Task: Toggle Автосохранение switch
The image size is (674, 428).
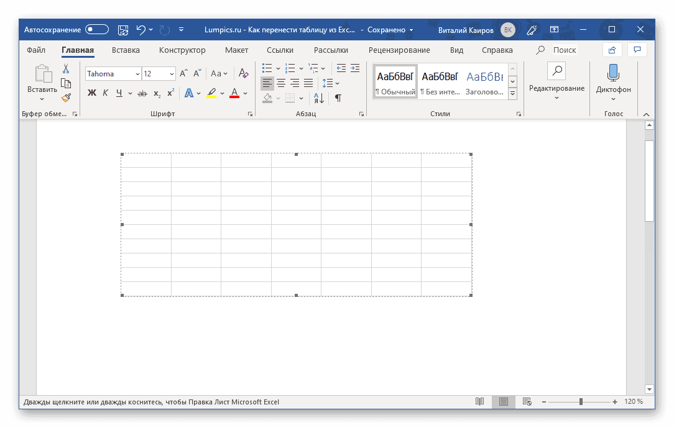Action: coord(96,29)
